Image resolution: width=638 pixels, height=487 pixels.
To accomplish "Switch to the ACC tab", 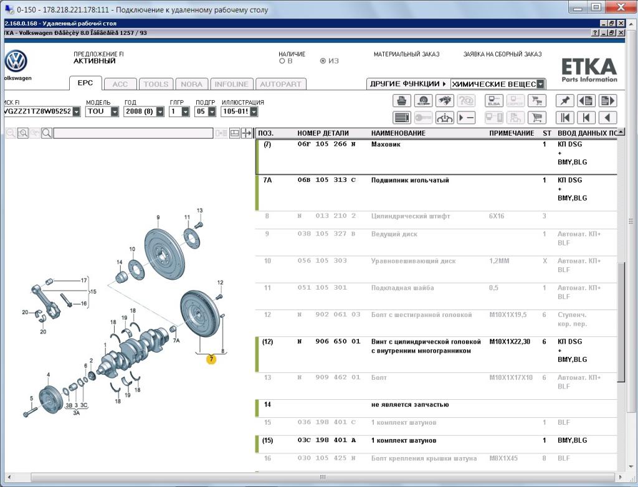I will (x=120, y=84).
